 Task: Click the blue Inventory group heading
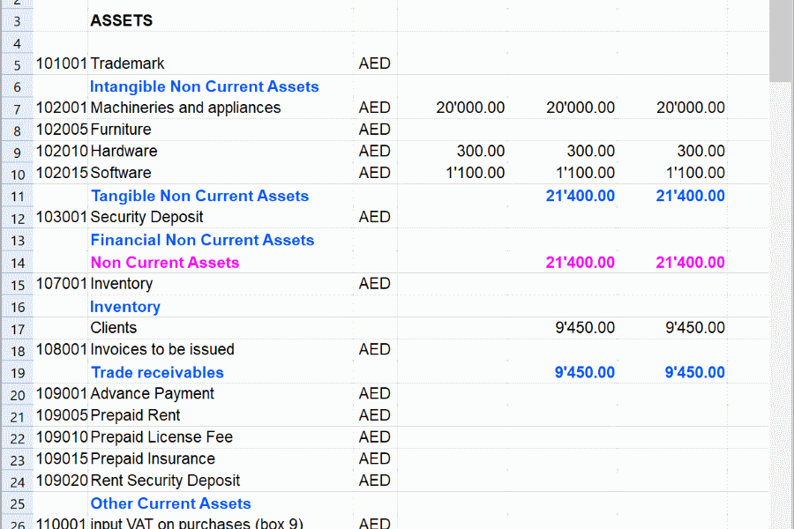pyautogui.click(x=125, y=307)
